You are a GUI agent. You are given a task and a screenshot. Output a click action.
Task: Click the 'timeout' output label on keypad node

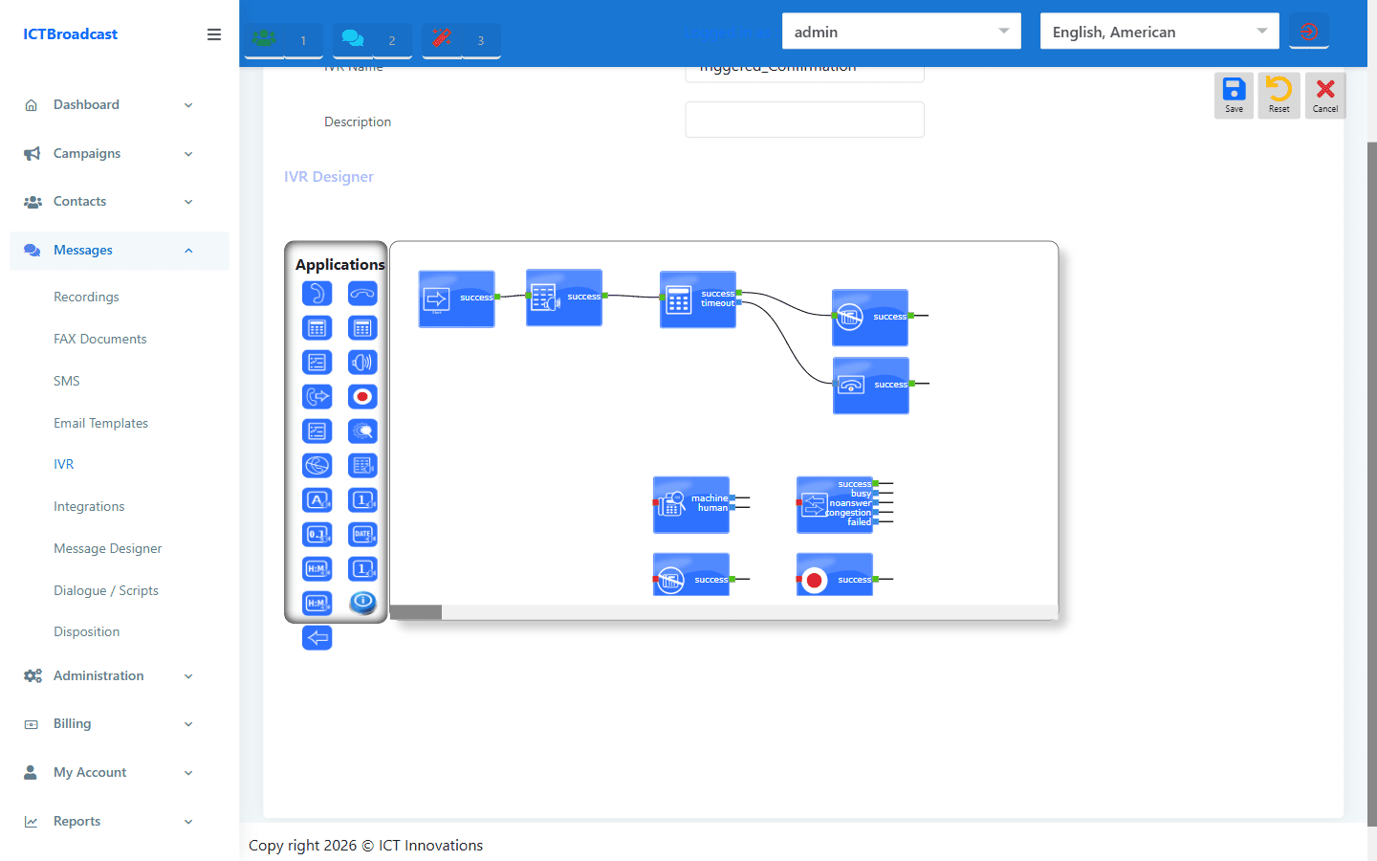point(717,303)
